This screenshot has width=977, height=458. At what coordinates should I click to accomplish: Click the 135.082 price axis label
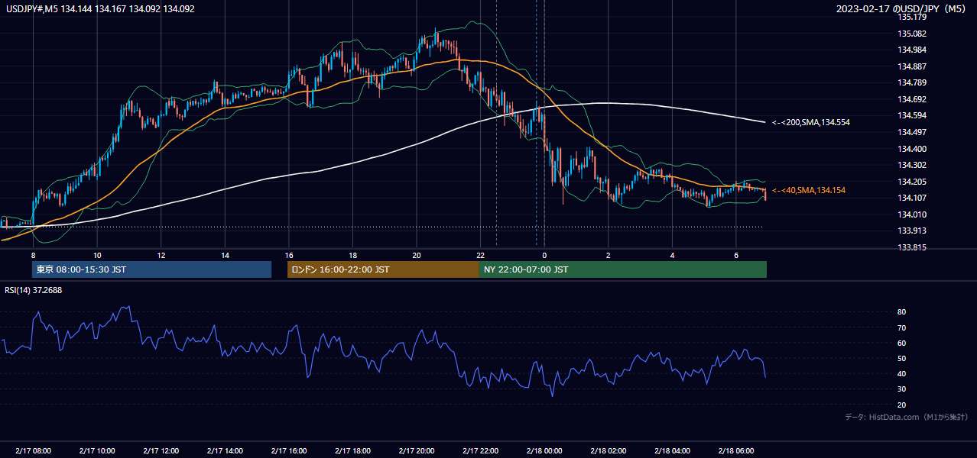tap(912, 34)
